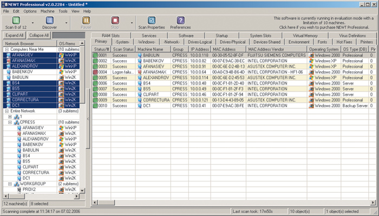Switch to the Virus Definitions tab
Viewport: 379px width, 216px height.
[x=352, y=36]
